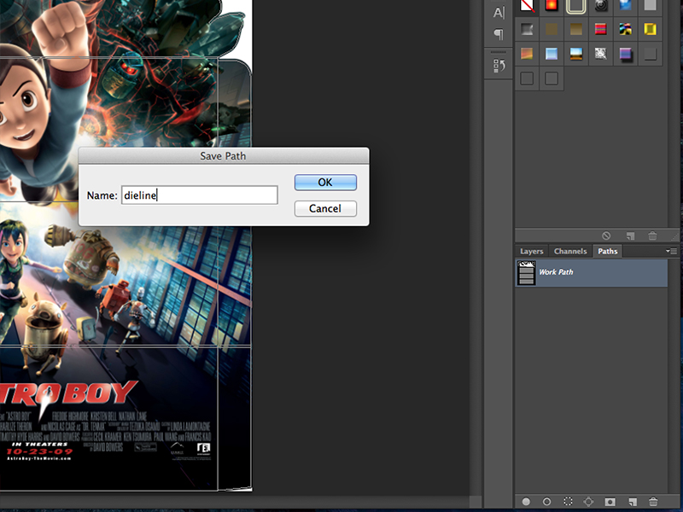Clear style icon in Styles panel footer
683x512 pixels.
606,236
